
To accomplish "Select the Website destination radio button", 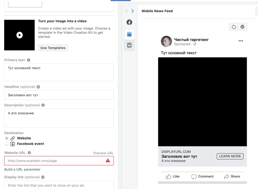I will coord(7,138).
